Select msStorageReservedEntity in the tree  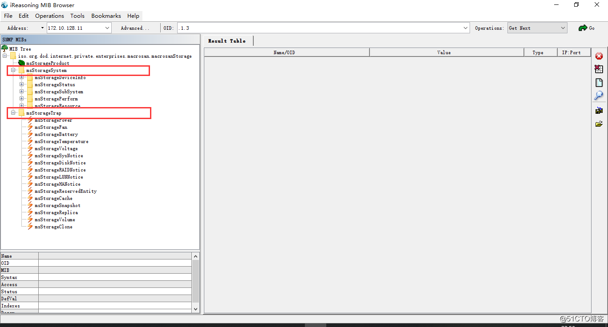click(65, 191)
